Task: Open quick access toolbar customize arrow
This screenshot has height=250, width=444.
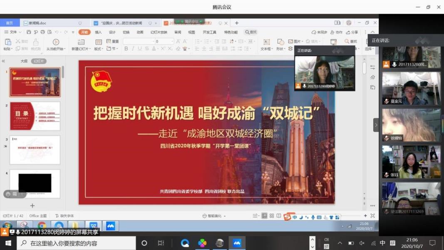Action: coord(73,32)
